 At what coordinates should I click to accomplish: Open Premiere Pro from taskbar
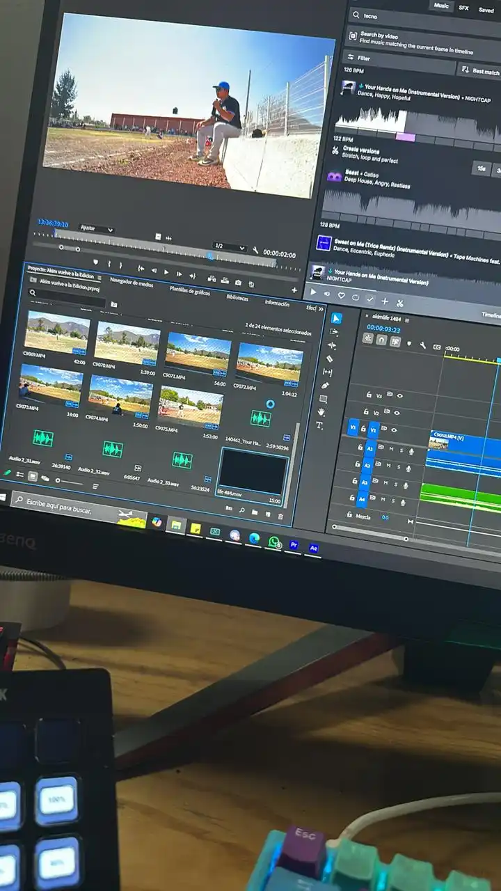click(294, 546)
